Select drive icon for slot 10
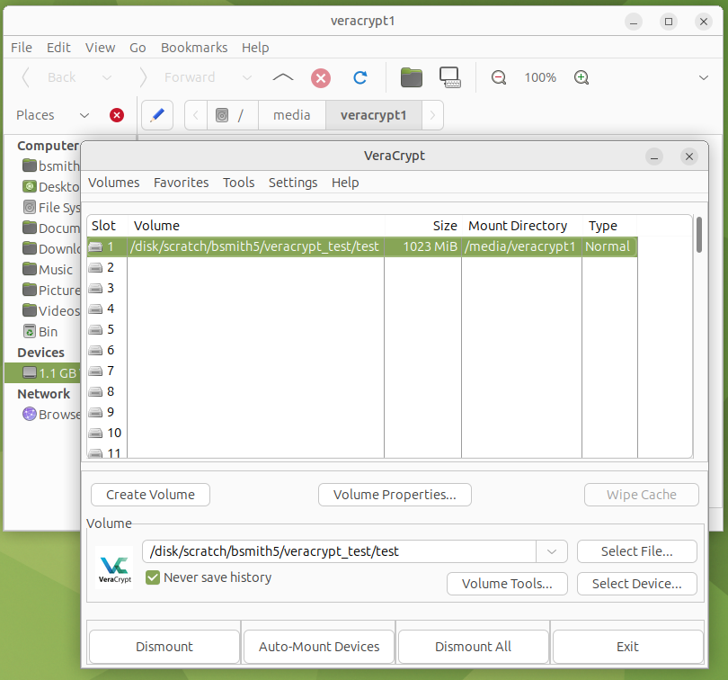Viewport: 728px width, 680px height. tap(95, 434)
